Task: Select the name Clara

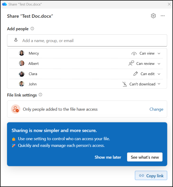Action: click(33, 74)
